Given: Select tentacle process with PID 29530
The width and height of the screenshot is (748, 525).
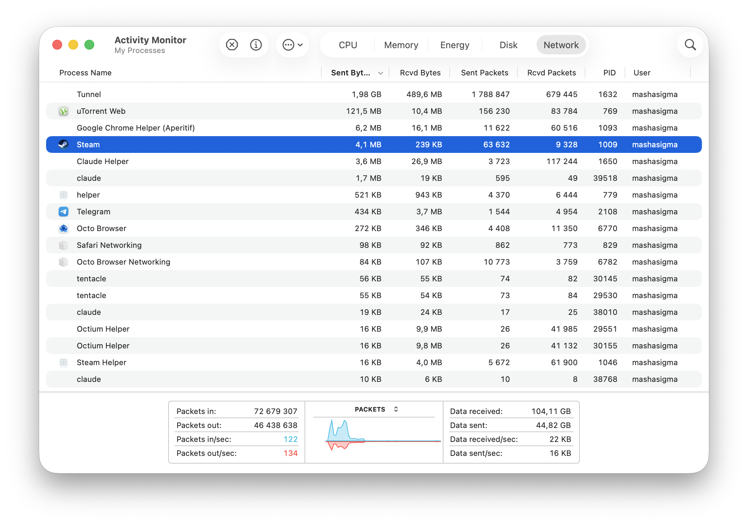Looking at the screenshot, I should pos(374,295).
